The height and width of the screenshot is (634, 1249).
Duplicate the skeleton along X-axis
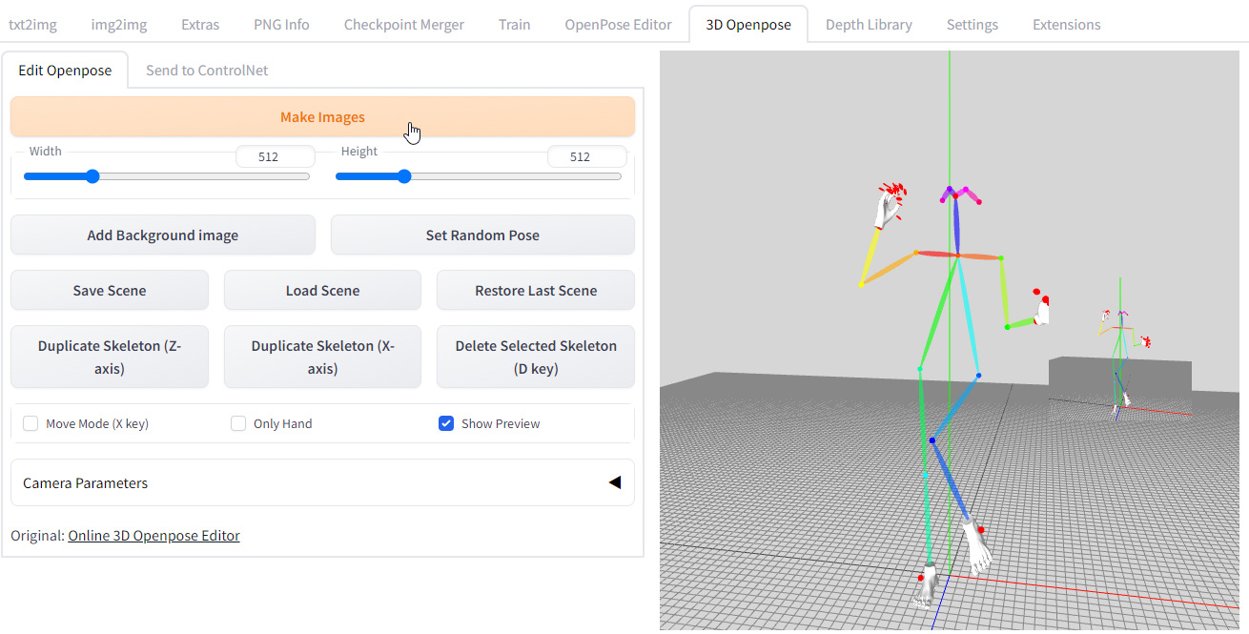(322, 357)
